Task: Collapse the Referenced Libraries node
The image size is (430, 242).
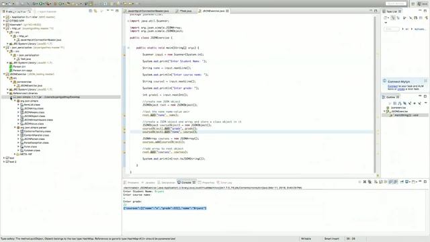Action: pyautogui.click(x=7, y=93)
